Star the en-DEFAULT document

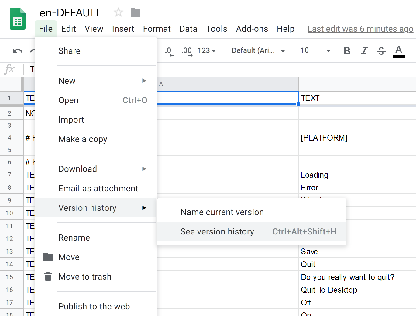click(118, 12)
